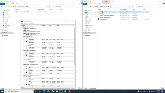Click HWMonitor scrollbar up arrow
165x93 pixels.
[75, 27]
